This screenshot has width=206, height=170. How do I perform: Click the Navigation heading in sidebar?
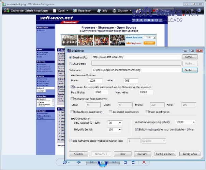(x=45, y=28)
